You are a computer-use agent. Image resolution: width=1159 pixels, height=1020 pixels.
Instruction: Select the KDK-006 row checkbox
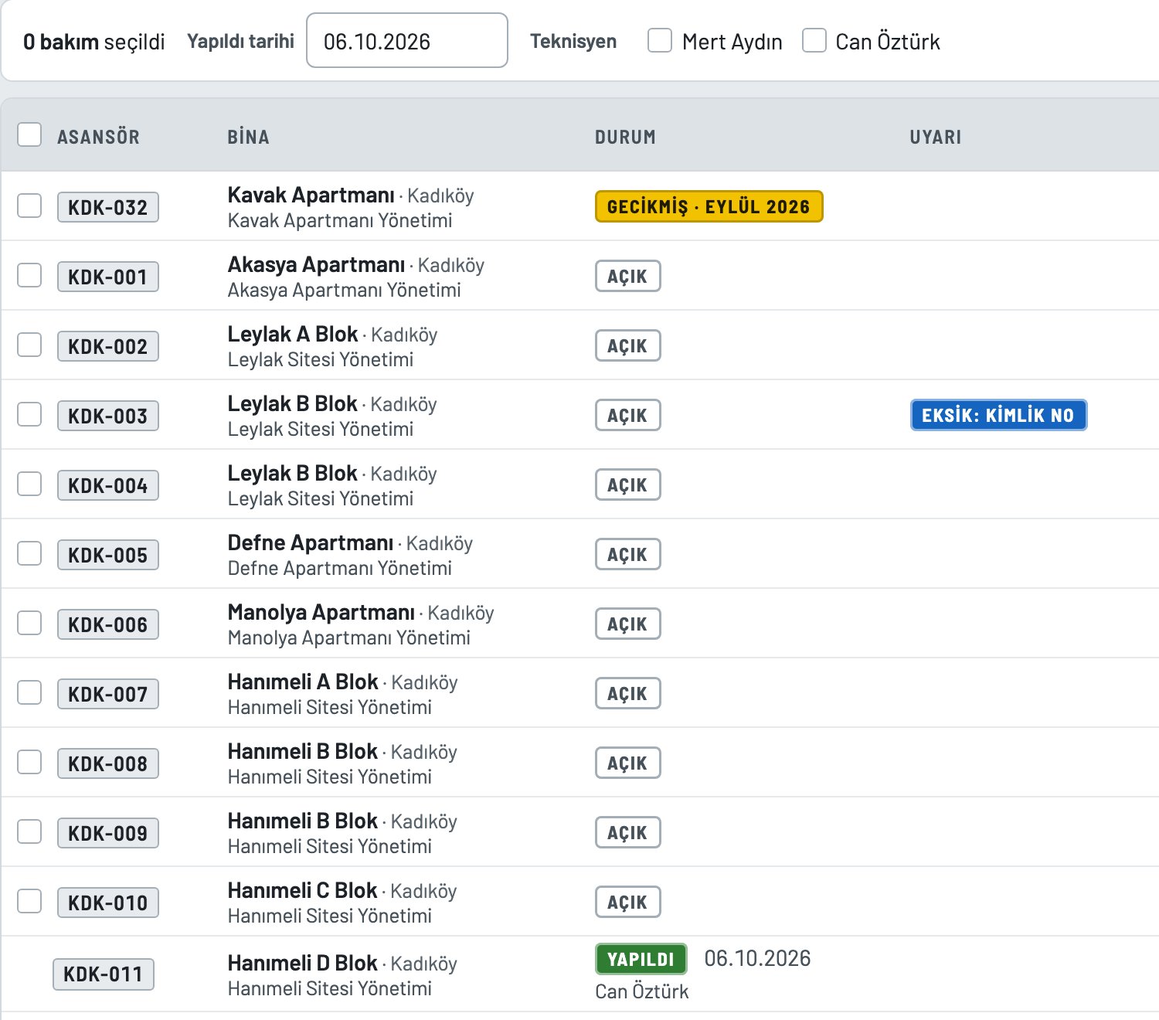[x=29, y=623]
